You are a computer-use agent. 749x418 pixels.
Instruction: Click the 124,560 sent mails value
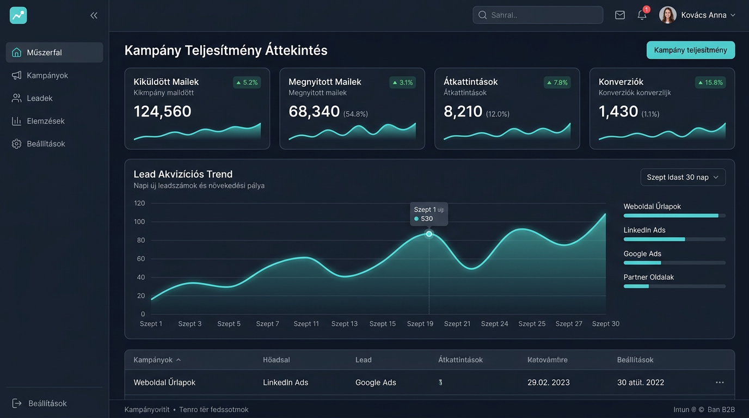(x=163, y=112)
